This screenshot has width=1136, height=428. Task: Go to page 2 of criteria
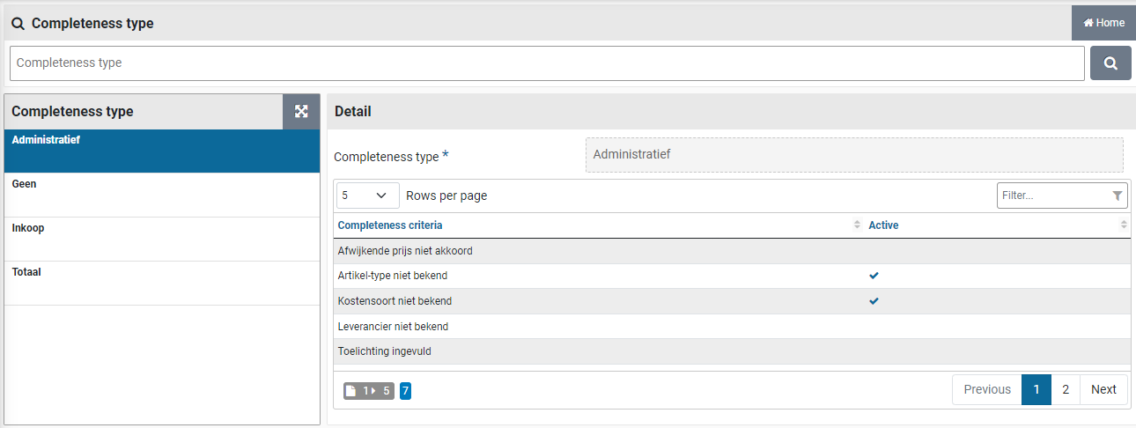pyautogui.click(x=1065, y=389)
